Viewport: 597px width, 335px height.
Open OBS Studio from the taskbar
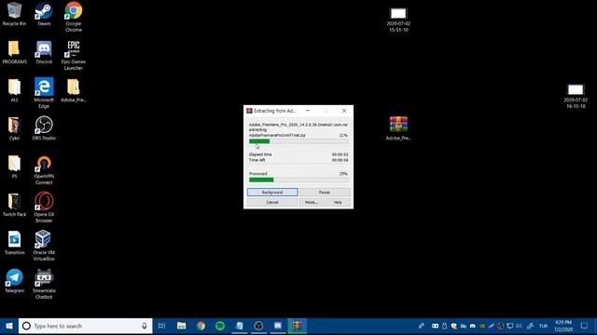(x=258, y=326)
